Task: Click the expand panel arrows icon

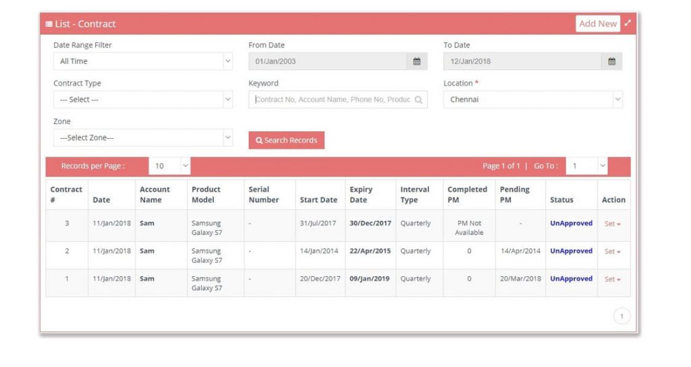Action: point(628,23)
